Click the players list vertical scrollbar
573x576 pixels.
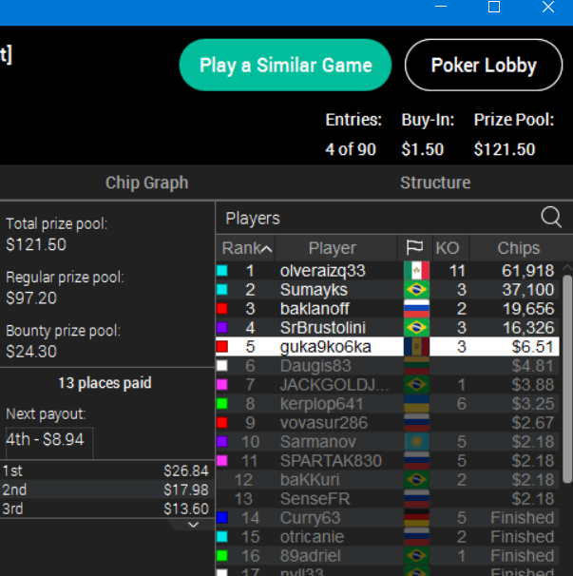click(x=567, y=378)
